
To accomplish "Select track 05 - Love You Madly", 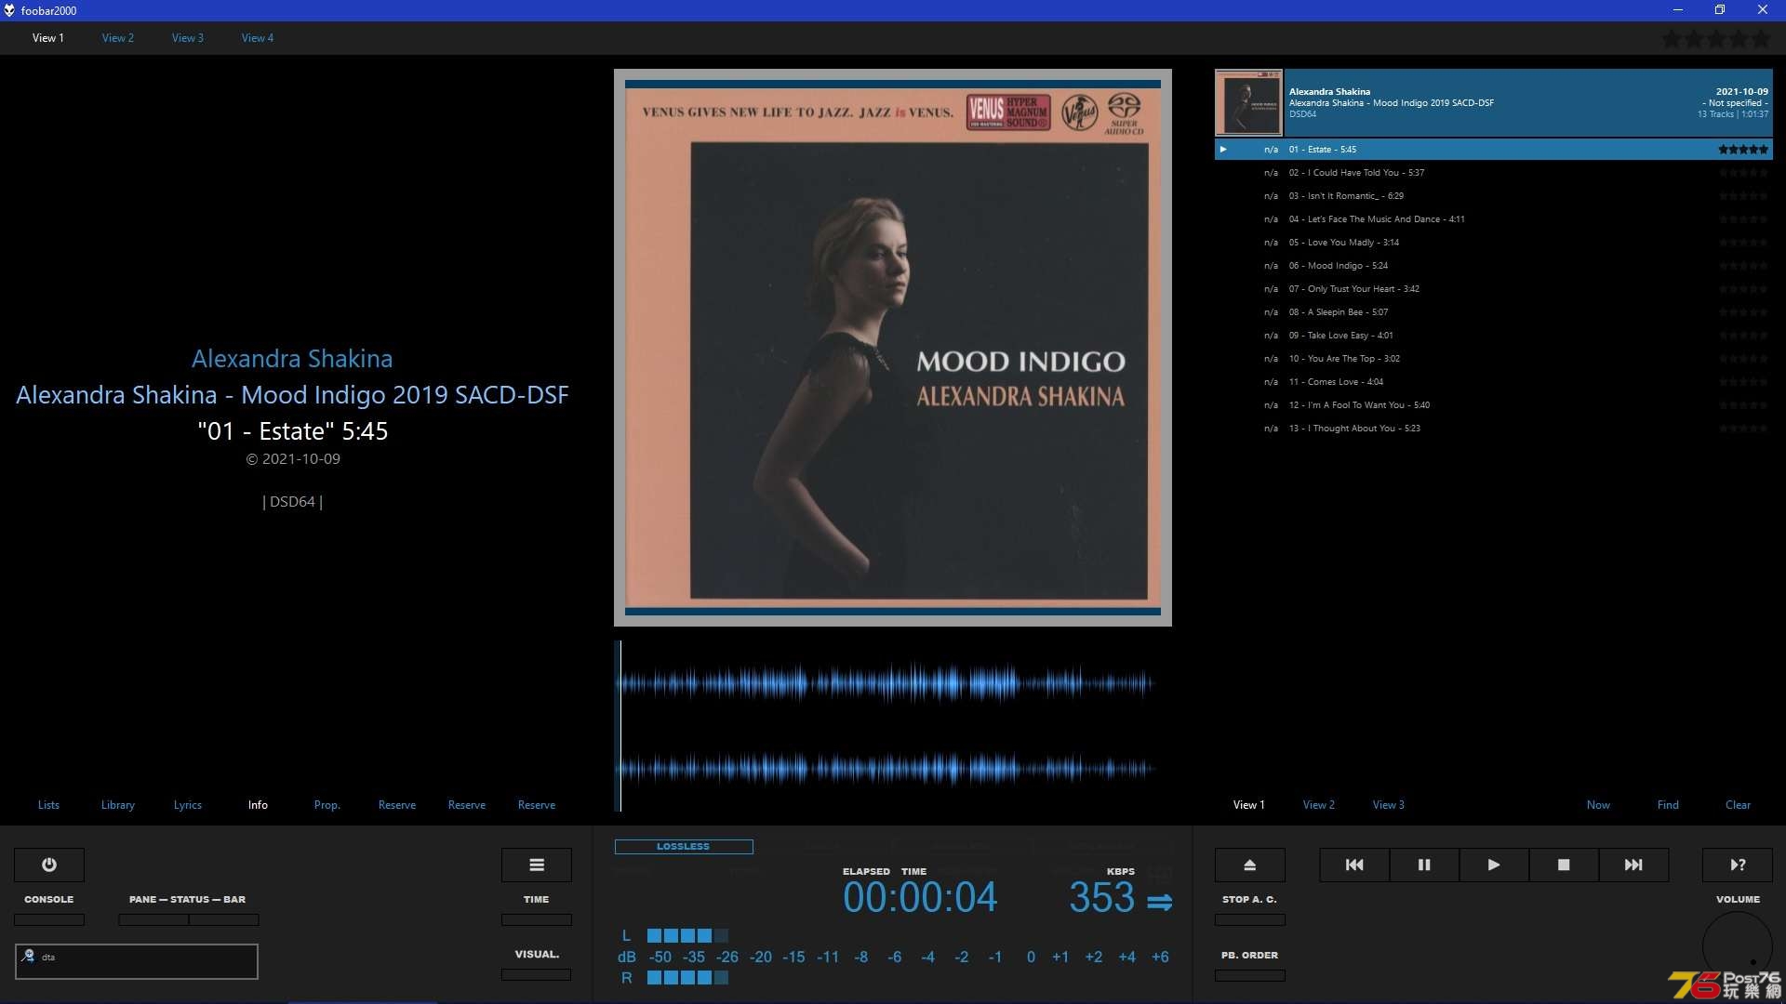I will pyautogui.click(x=1494, y=243).
